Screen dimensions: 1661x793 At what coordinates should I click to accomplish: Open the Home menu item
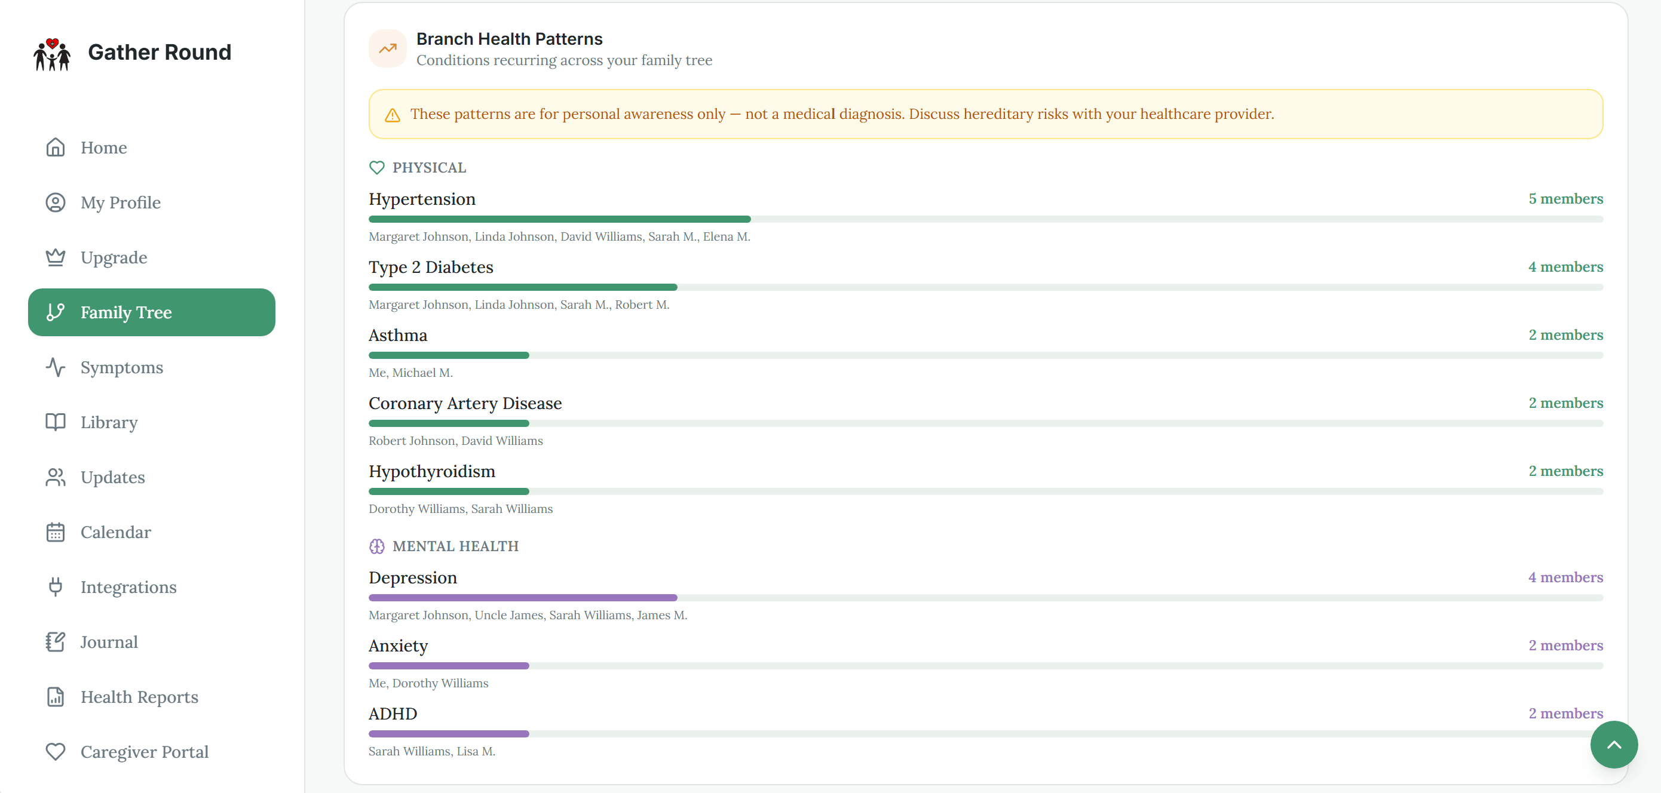[x=152, y=147]
